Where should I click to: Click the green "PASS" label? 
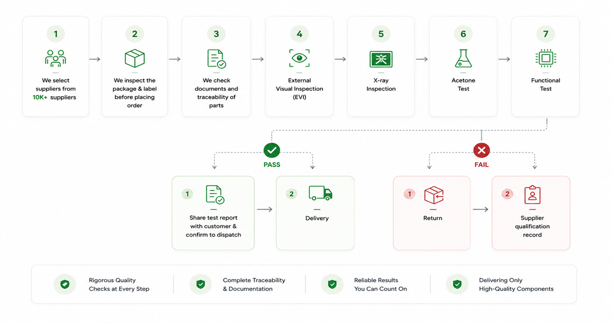pyautogui.click(x=272, y=165)
